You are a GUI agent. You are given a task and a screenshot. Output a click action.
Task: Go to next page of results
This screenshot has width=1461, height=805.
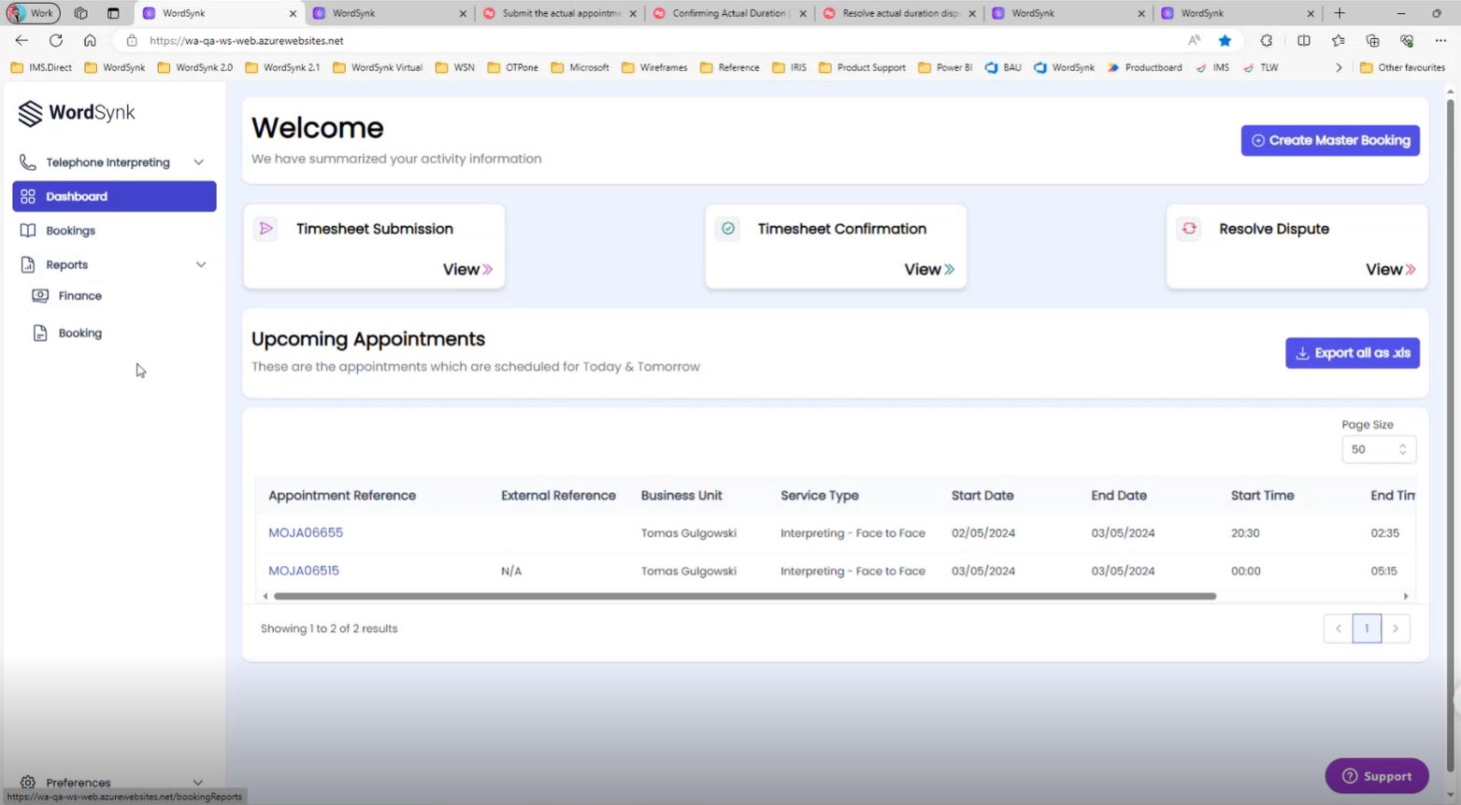[x=1396, y=628]
